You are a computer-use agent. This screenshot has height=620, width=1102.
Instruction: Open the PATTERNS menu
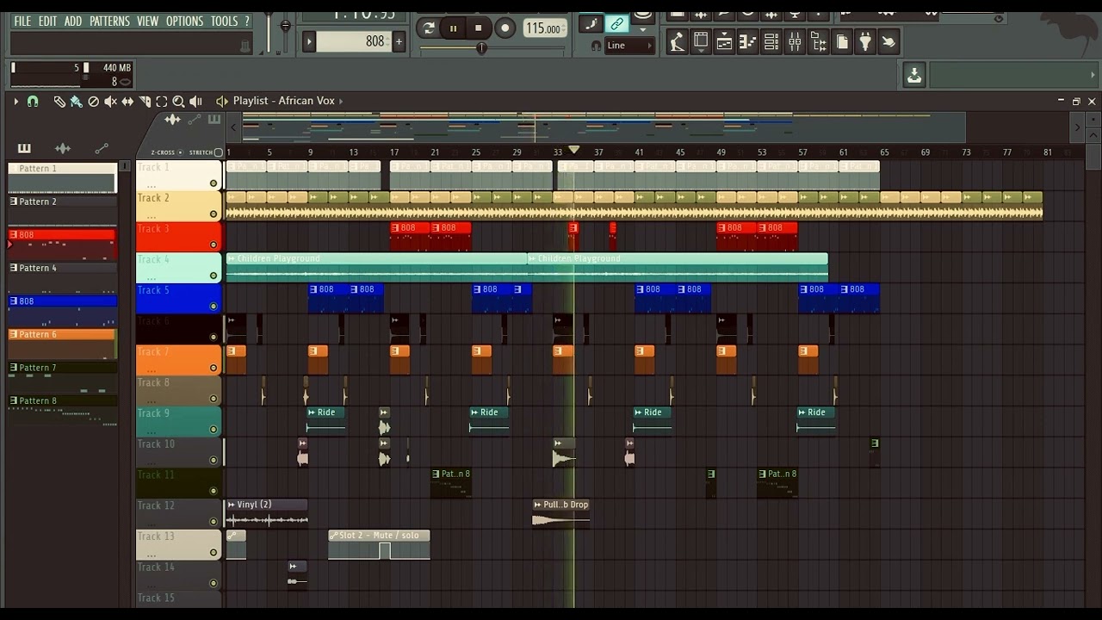point(109,22)
